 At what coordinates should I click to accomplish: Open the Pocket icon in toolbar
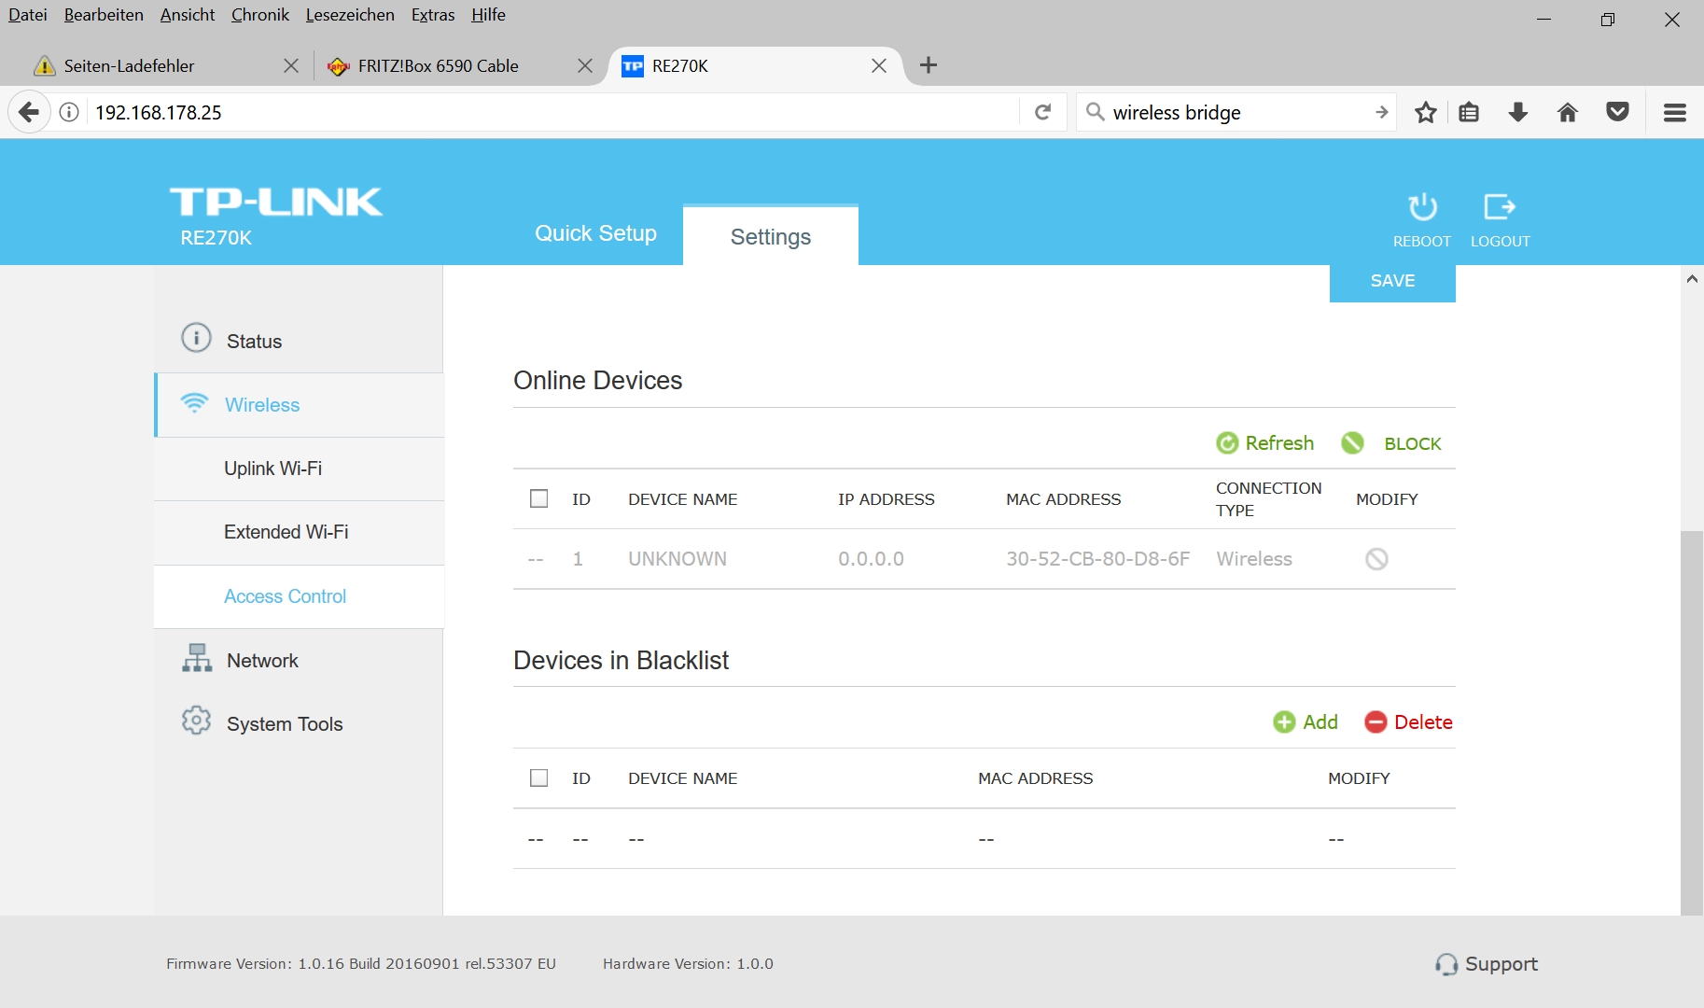pos(1617,113)
